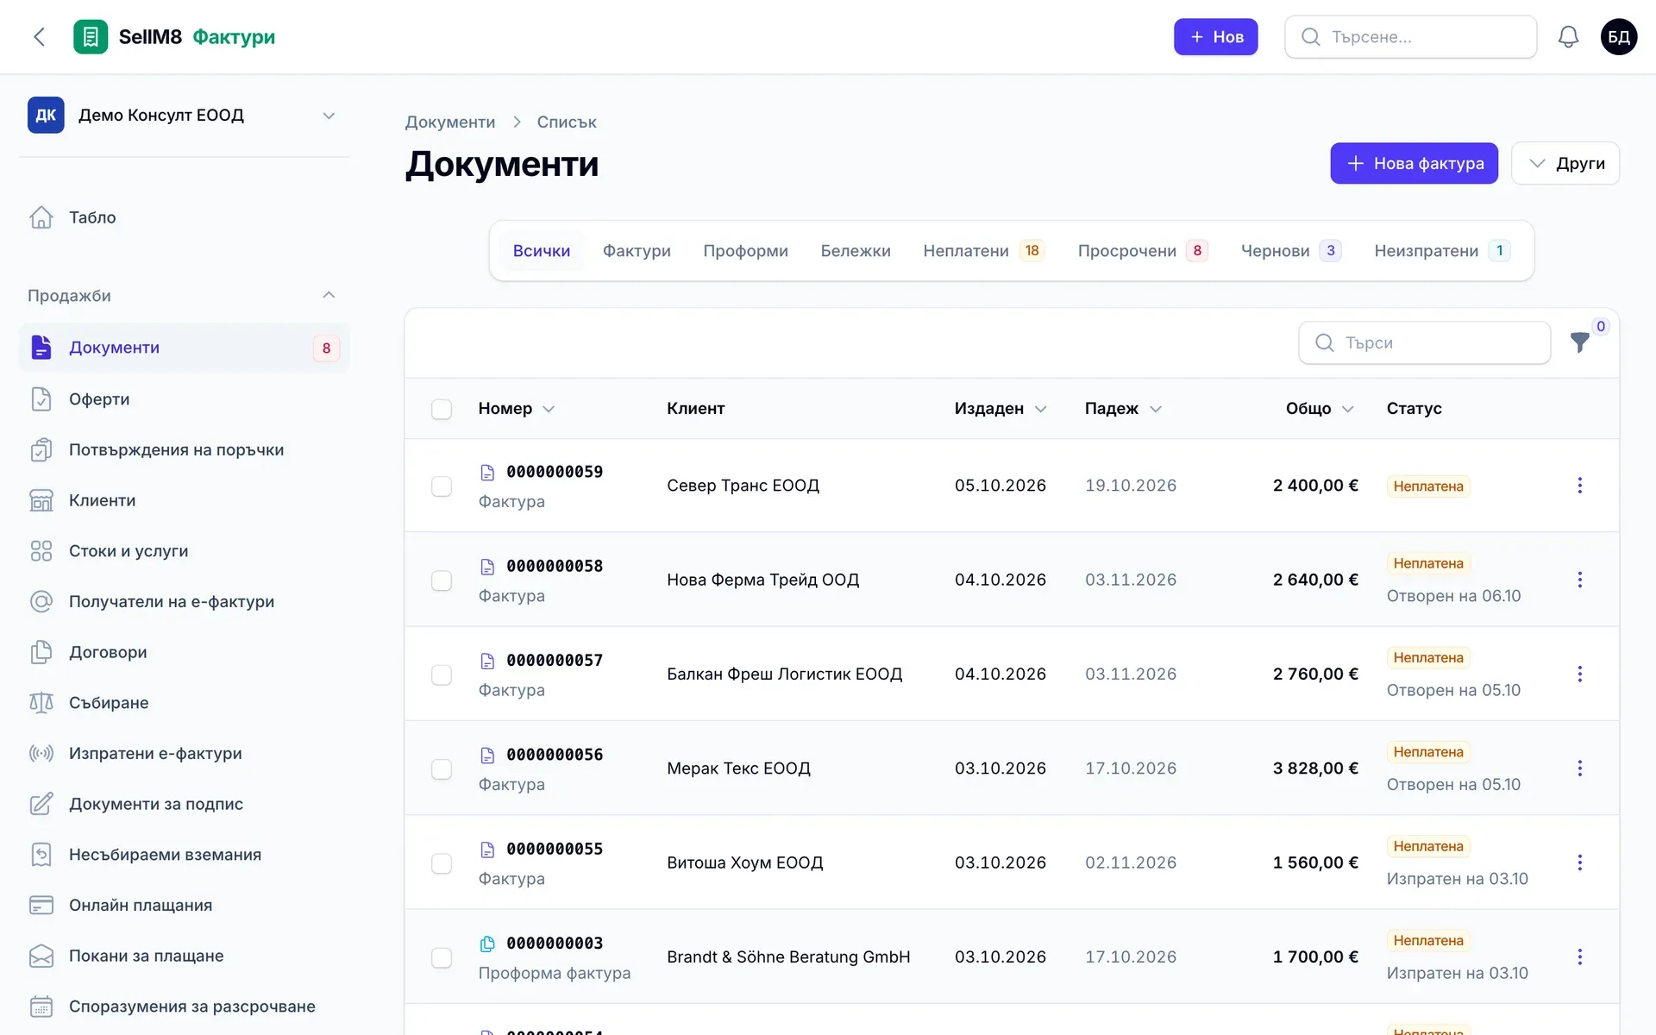Viewport: 1656px width, 1035px height.
Task: Open Изпратени е-фактури in sidebar
Action: tap(184, 753)
